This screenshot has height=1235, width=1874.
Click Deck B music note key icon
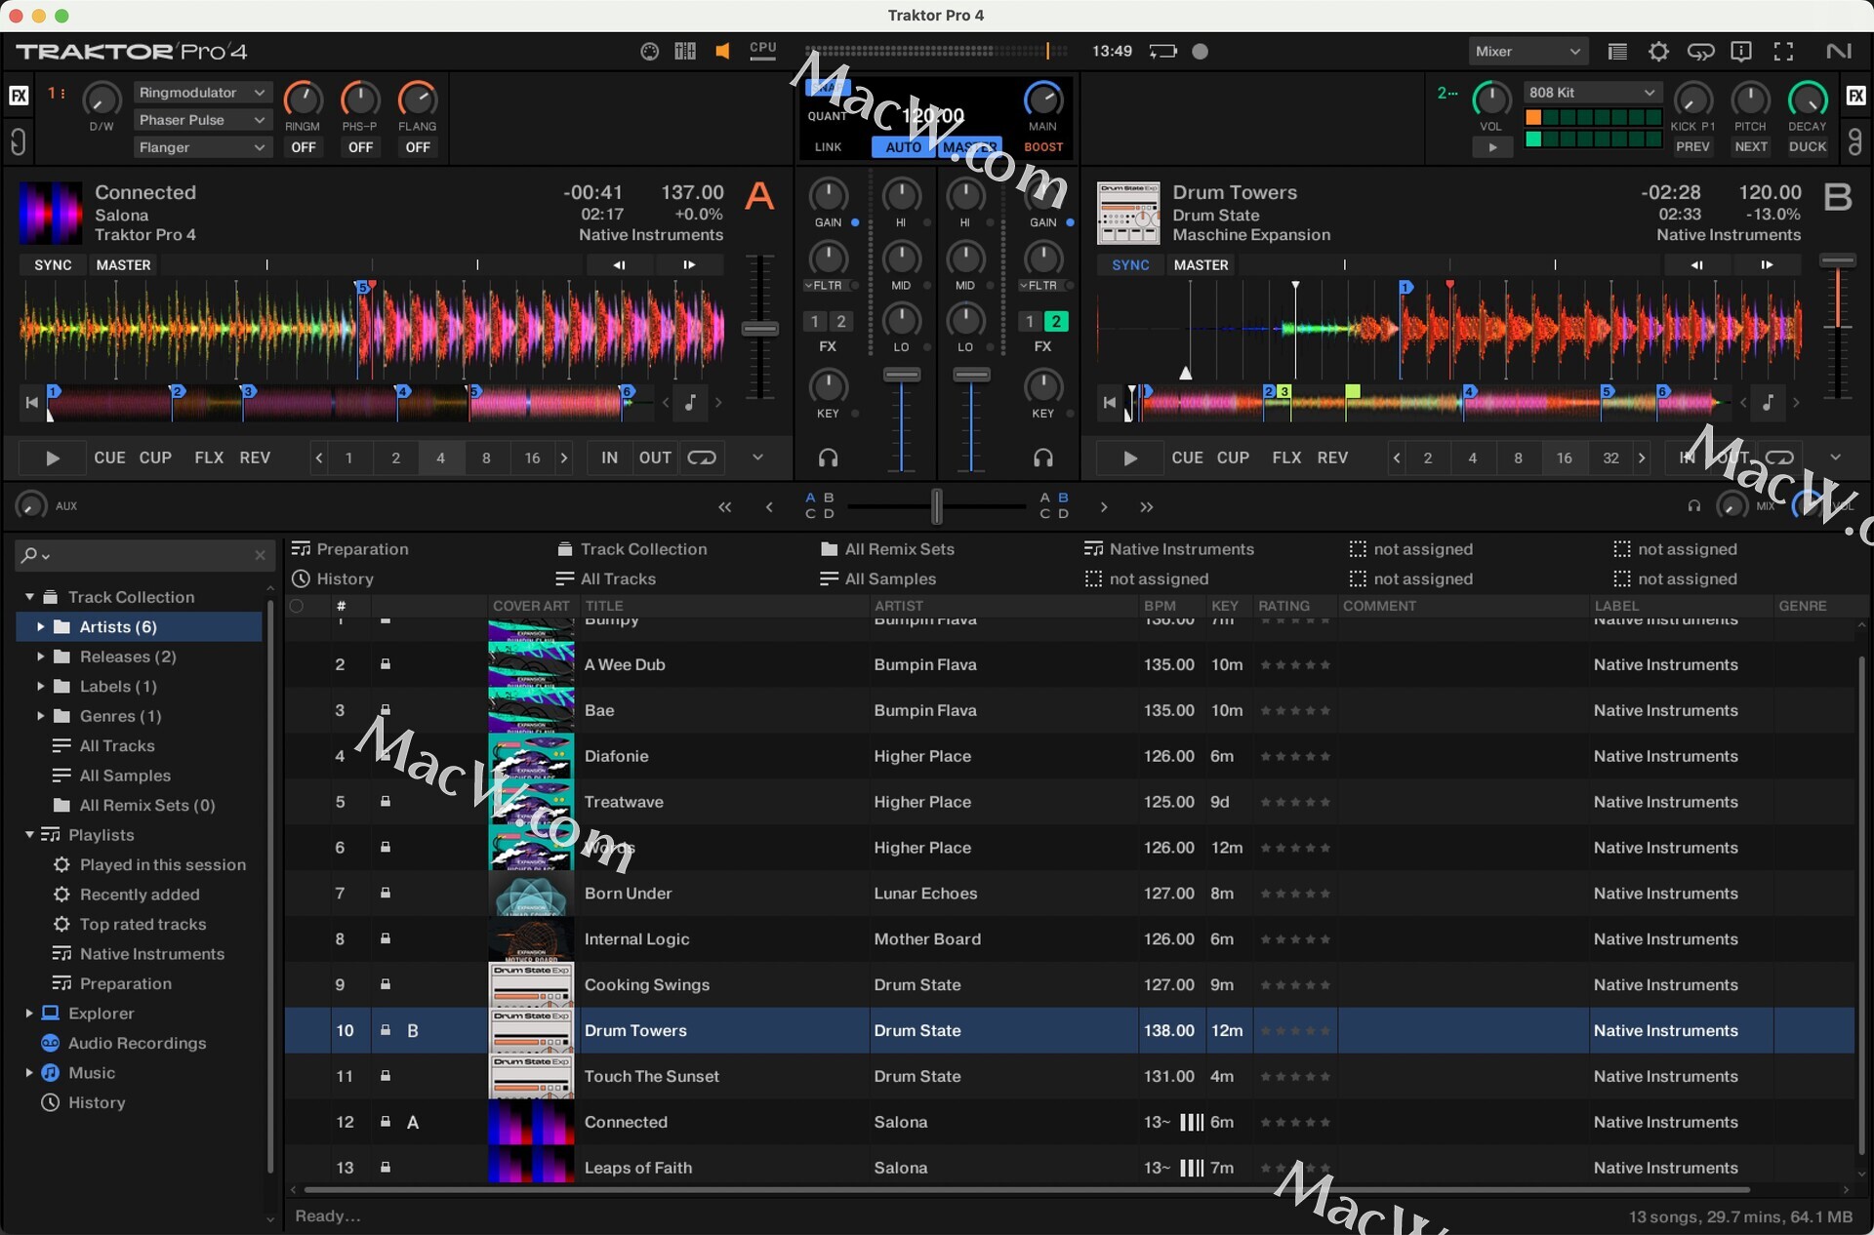[1769, 402]
